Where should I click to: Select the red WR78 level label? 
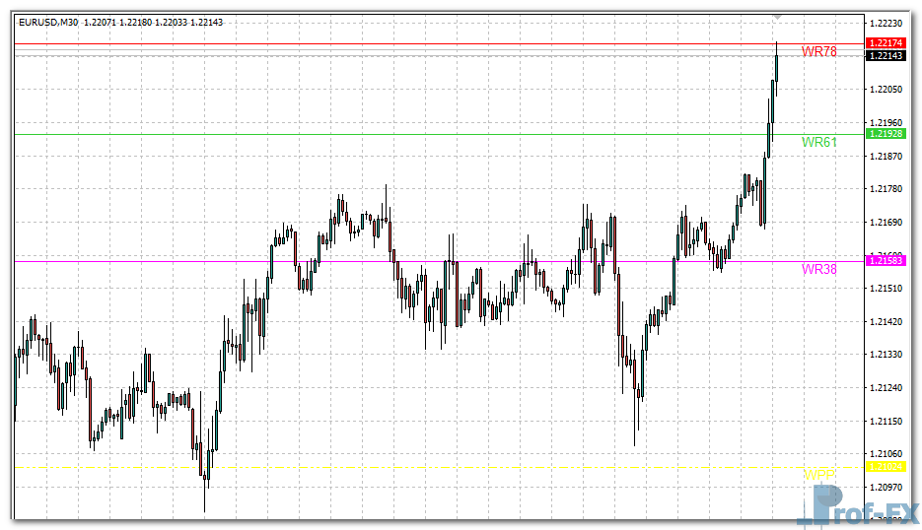[818, 51]
